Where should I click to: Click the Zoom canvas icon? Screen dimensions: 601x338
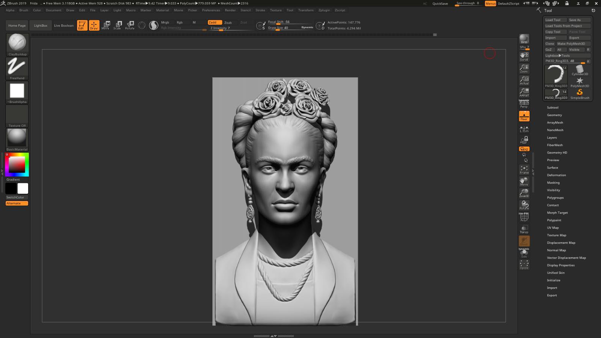click(524, 68)
